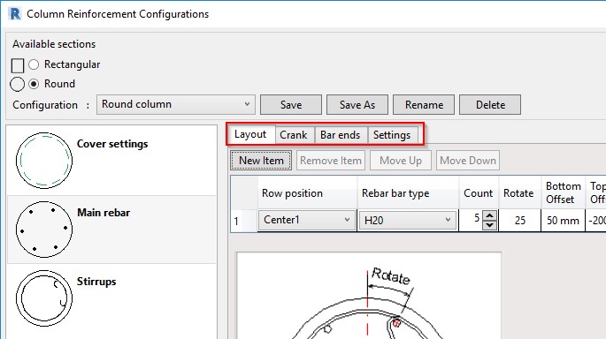Select row 1 header in the table
The width and height of the screenshot is (606, 339).
click(244, 221)
